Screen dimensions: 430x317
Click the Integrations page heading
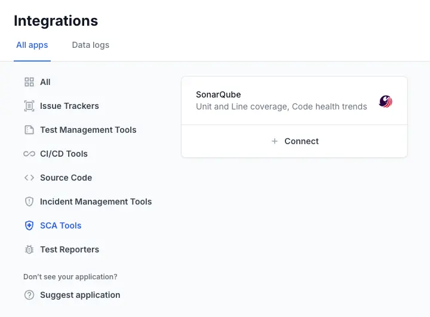click(56, 21)
